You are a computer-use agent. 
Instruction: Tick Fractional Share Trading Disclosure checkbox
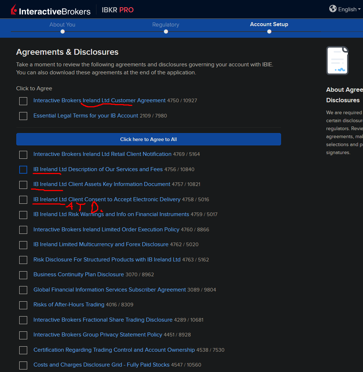[23, 320]
